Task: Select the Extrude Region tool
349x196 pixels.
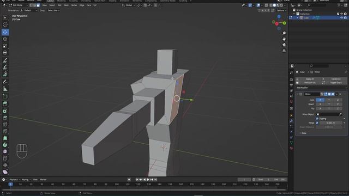Action: 5,104
